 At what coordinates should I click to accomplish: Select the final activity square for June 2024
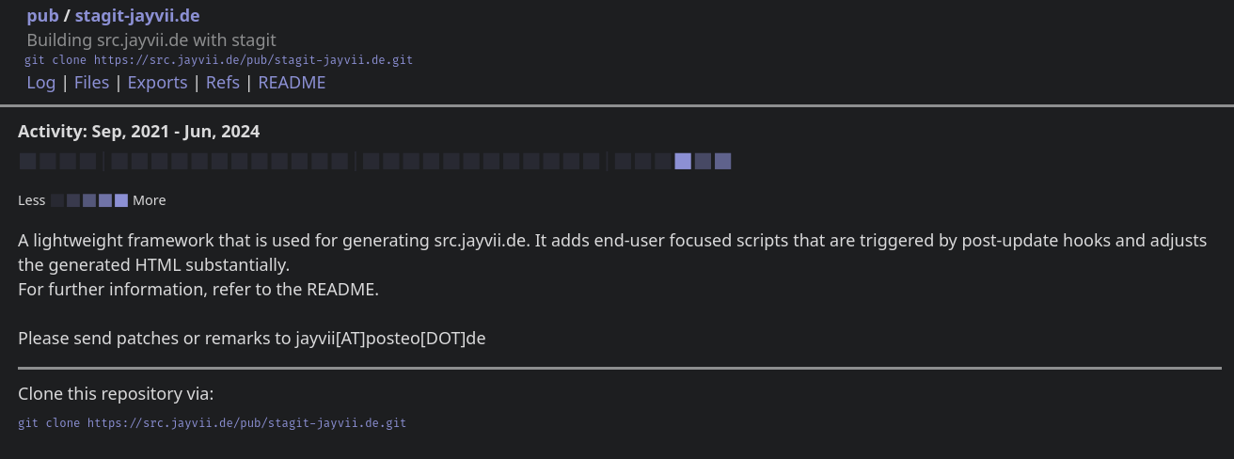tap(722, 161)
